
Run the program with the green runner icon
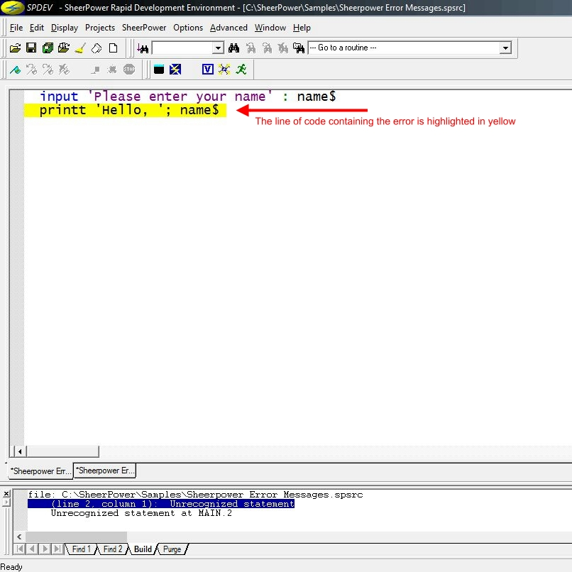(241, 70)
